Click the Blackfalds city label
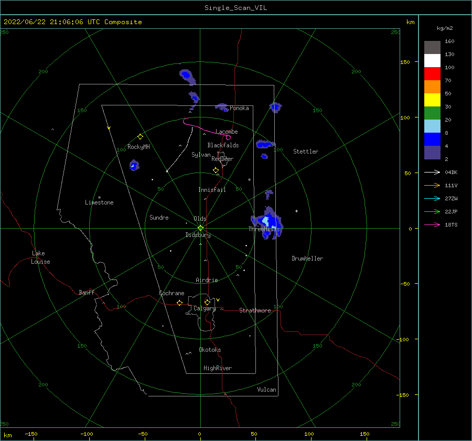Screen dimensions: 472x441 tap(223, 145)
